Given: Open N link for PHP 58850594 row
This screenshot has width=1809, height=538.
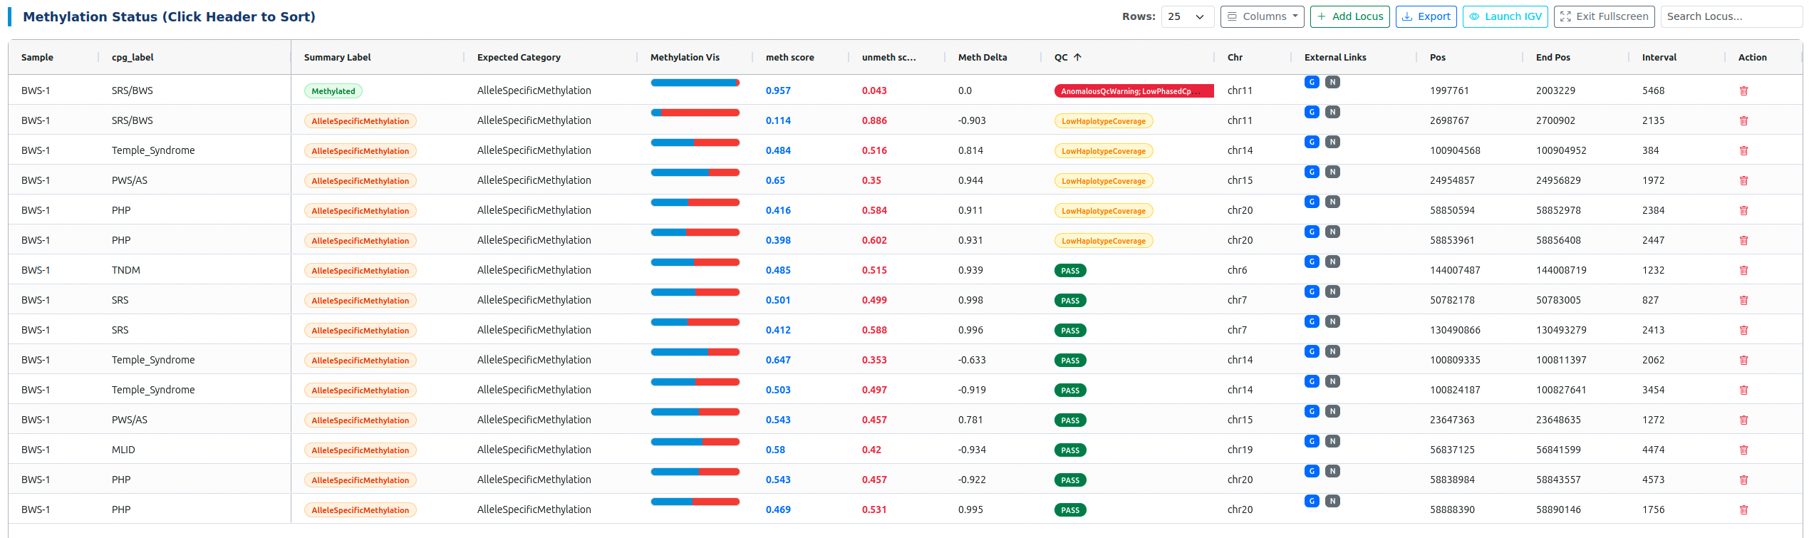Looking at the screenshot, I should [1332, 202].
